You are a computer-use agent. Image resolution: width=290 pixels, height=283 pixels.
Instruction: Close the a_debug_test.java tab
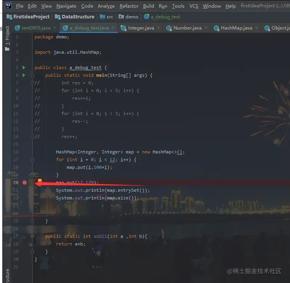pyautogui.click(x=113, y=28)
